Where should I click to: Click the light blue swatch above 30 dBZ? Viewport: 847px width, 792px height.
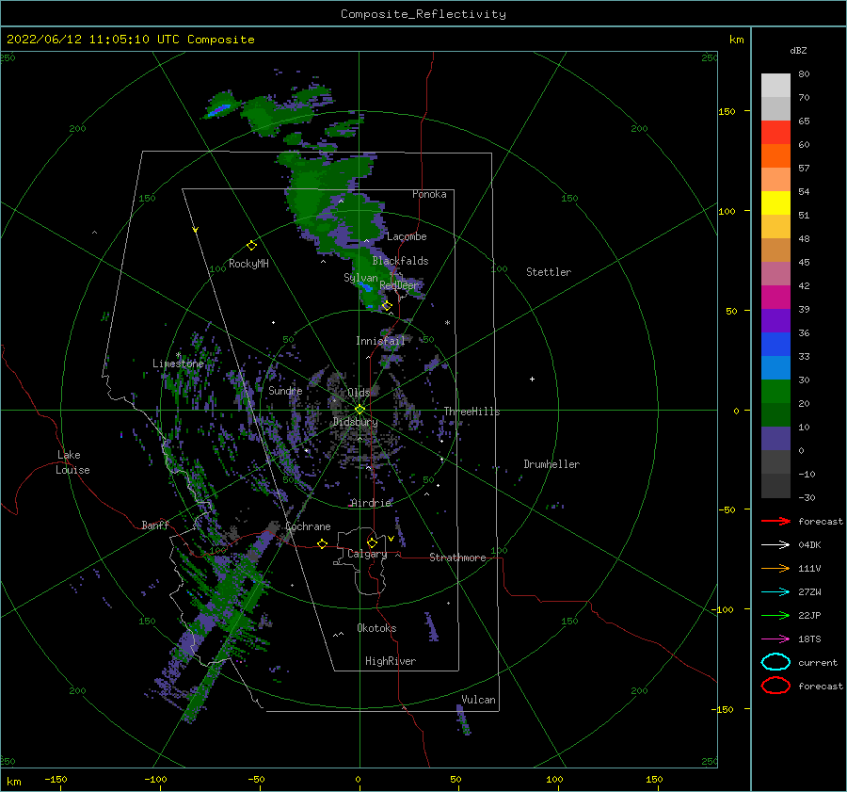775,367
